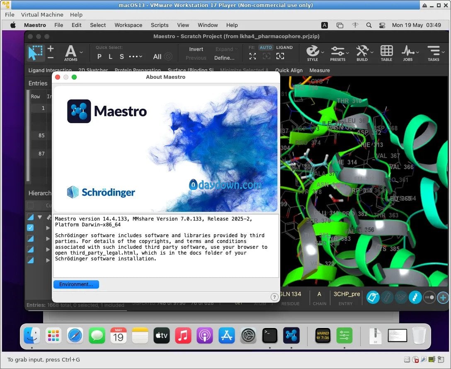This screenshot has height=369, width=451.
Task: Open Terminal from the Dock
Action: (x=269, y=335)
